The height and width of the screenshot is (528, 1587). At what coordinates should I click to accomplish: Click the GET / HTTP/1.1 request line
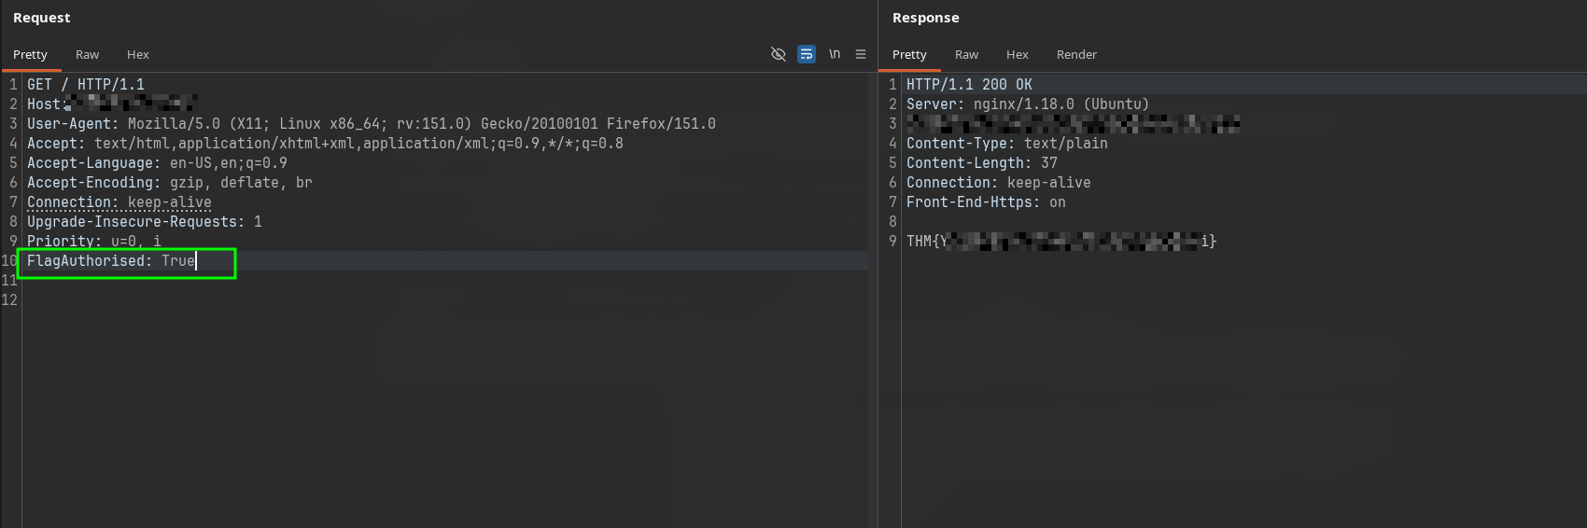86,84
